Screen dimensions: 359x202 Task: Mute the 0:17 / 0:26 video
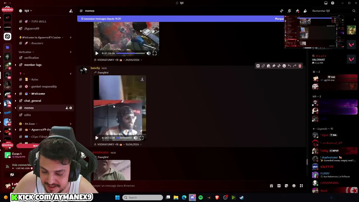pyautogui.click(x=149, y=53)
